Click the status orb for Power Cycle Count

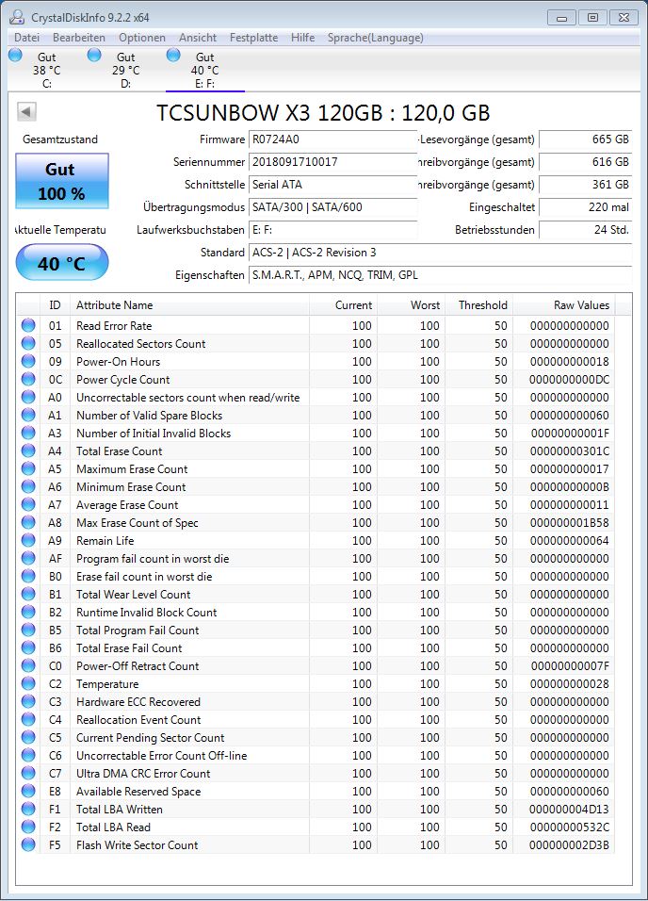point(28,379)
